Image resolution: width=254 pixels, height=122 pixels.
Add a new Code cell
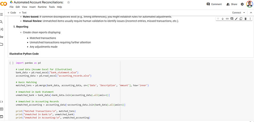(x=12, y=13)
